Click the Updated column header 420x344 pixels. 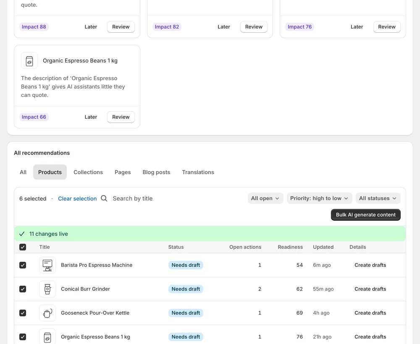pos(323,247)
